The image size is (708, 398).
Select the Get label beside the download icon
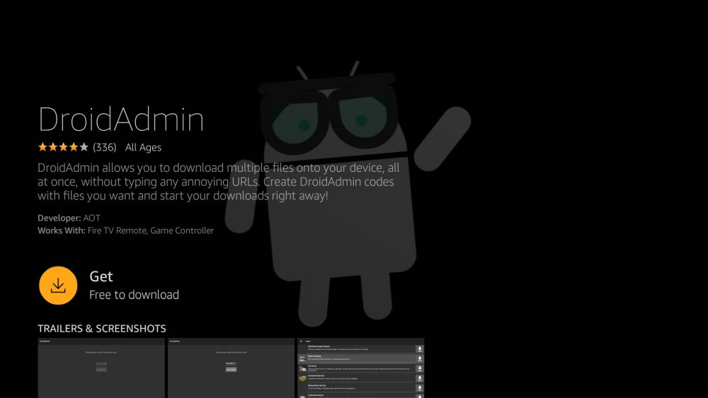click(101, 276)
